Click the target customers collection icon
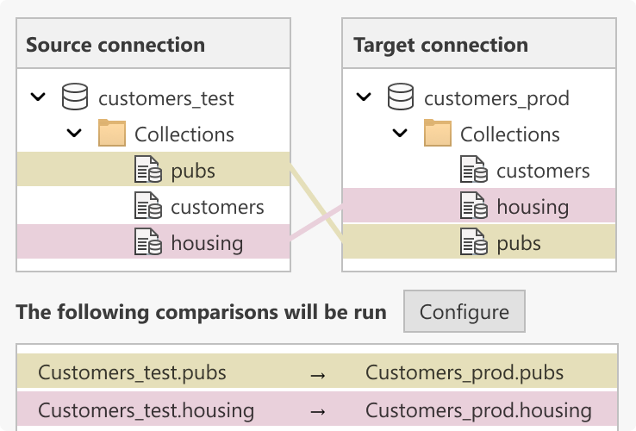Image resolution: width=636 pixels, height=431 pixels. 474,169
